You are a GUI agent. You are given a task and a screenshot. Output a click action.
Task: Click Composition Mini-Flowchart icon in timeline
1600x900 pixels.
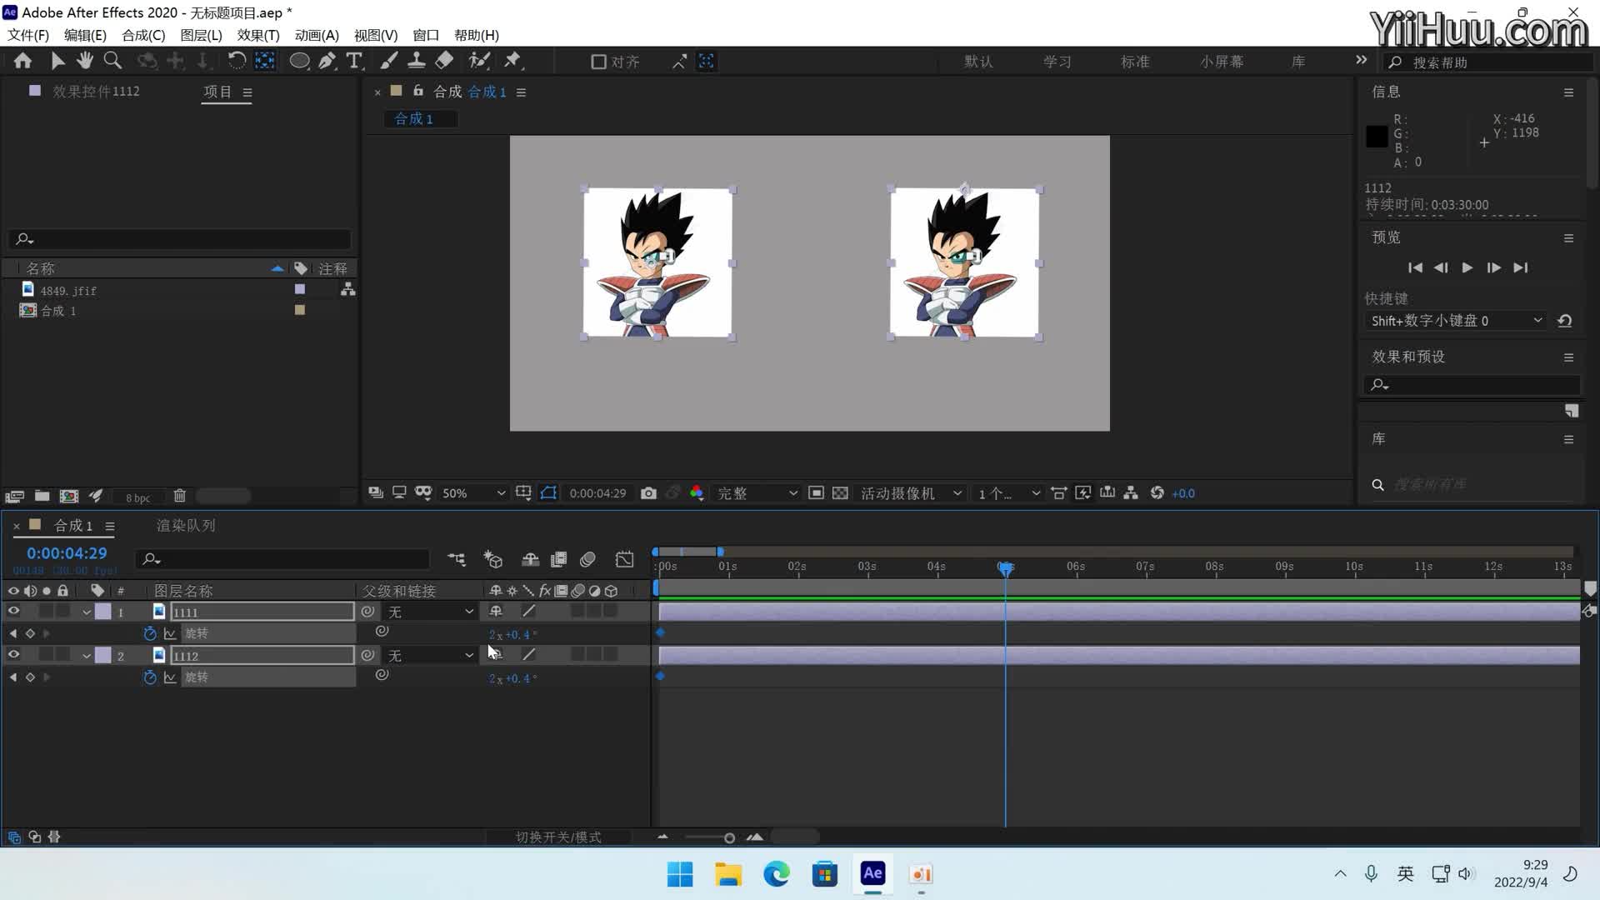(x=457, y=559)
